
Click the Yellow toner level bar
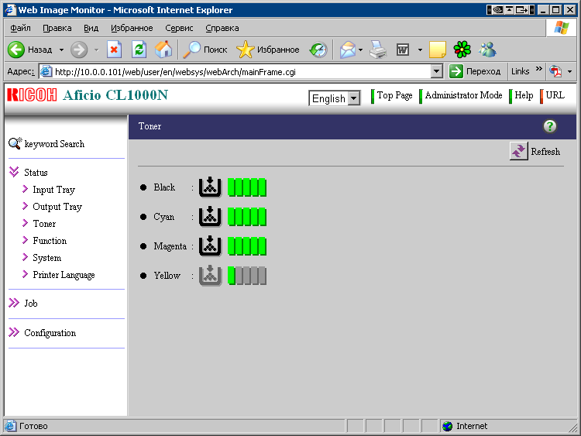point(247,276)
